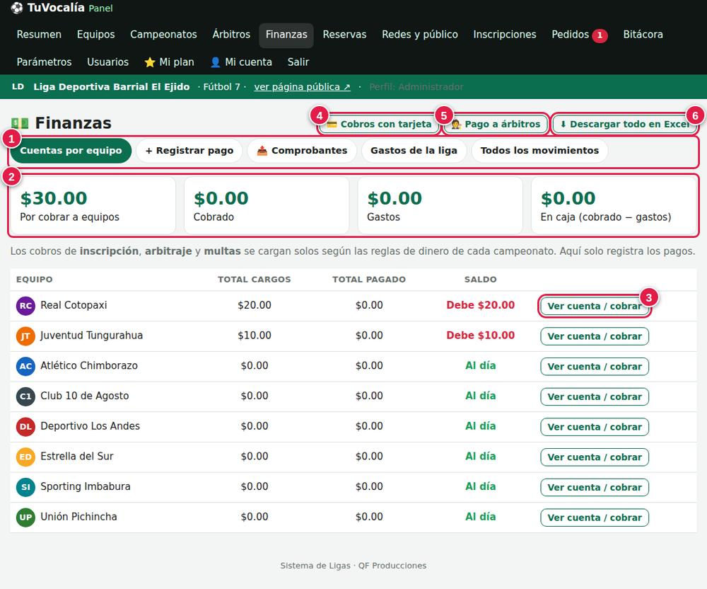Switch to the Registrar pago tab
Screen dimensions: 707x589
click(x=189, y=151)
